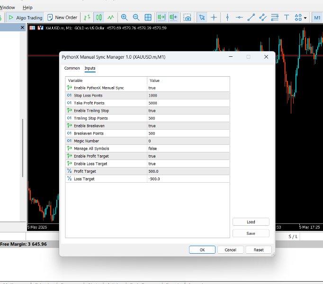Select the Magic Number row label
This screenshot has width=323, height=284.
click(86, 141)
